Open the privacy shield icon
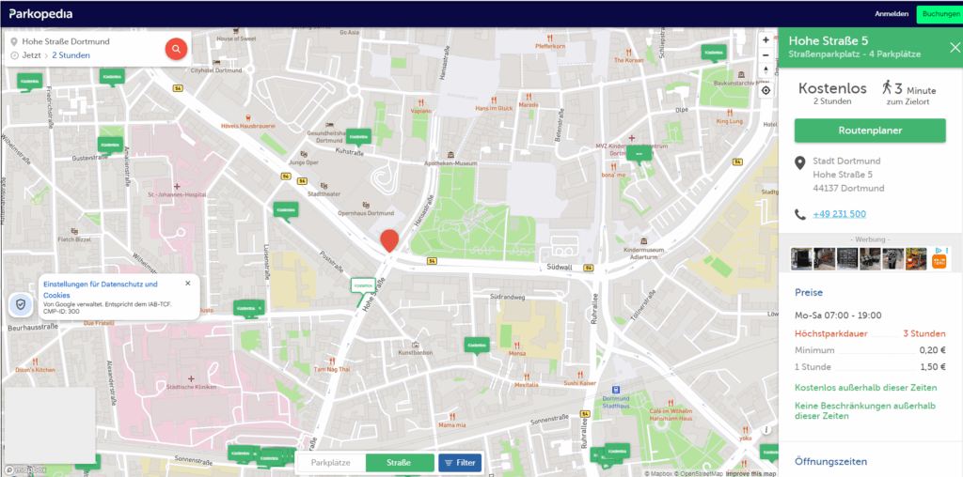This screenshot has width=963, height=477. coord(20,303)
